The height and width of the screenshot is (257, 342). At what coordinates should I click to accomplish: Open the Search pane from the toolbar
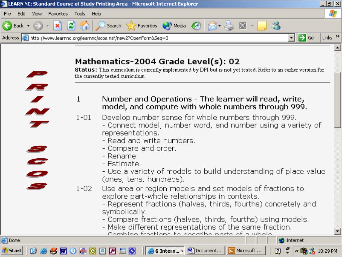(109, 26)
